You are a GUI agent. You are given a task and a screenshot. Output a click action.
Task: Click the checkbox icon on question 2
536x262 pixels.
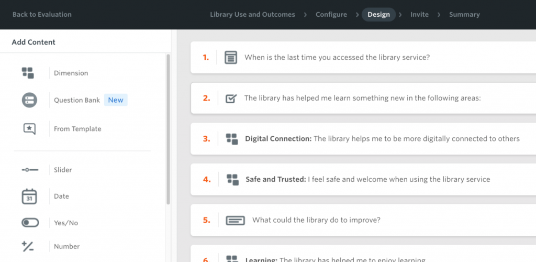231,99
